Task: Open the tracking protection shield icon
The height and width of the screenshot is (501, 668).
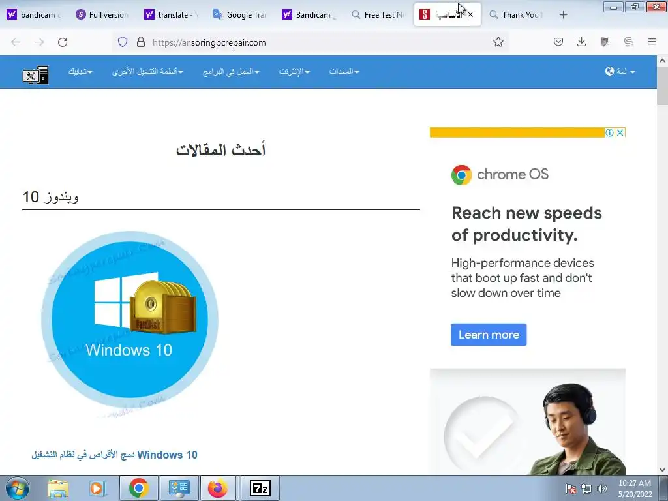Action: click(x=123, y=42)
